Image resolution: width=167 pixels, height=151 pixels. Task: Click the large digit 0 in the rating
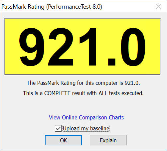pos(133,47)
